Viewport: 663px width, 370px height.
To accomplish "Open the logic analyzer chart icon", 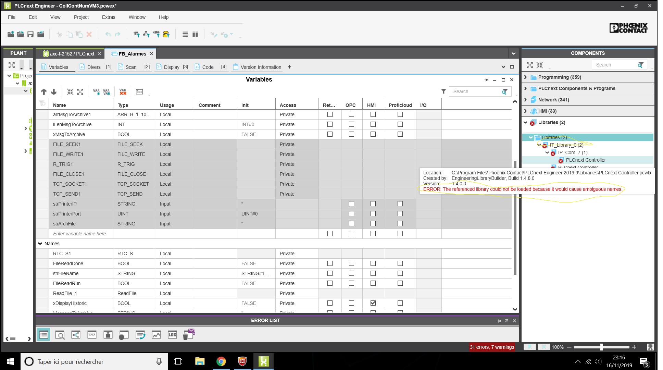I will point(156,335).
